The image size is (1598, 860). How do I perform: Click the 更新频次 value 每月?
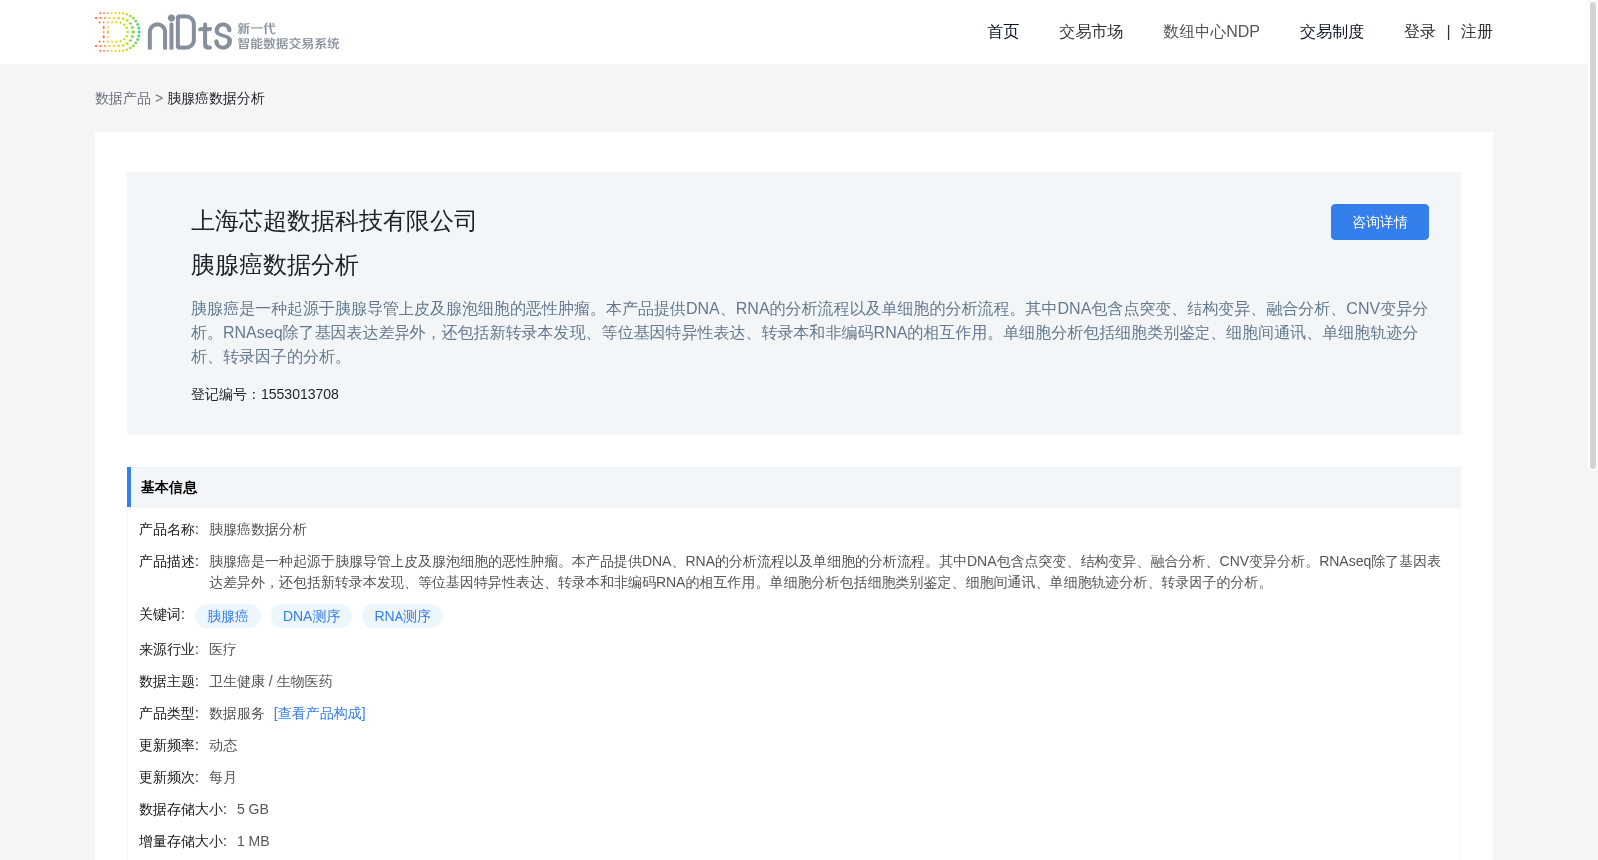tap(223, 777)
